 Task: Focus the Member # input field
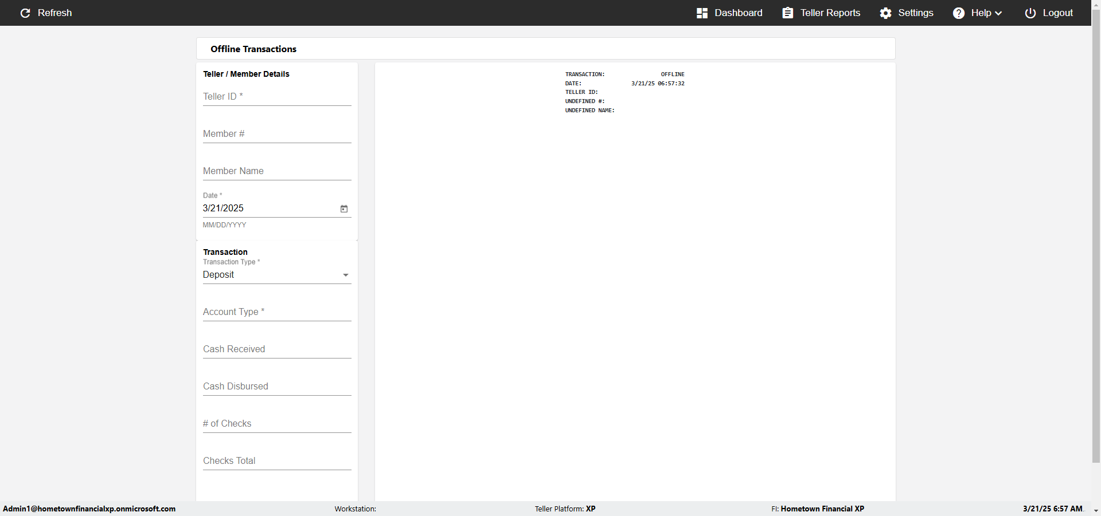pyautogui.click(x=277, y=134)
